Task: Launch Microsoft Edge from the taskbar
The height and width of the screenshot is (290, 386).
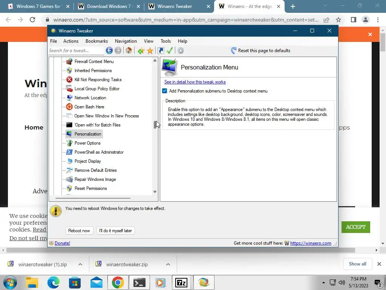Action: (54, 282)
